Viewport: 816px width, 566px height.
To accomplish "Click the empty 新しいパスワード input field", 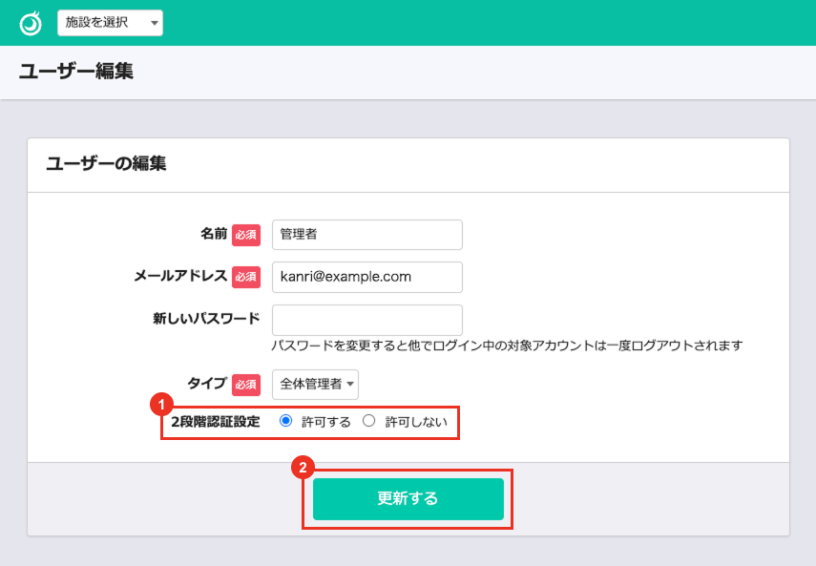I will tap(366, 320).
